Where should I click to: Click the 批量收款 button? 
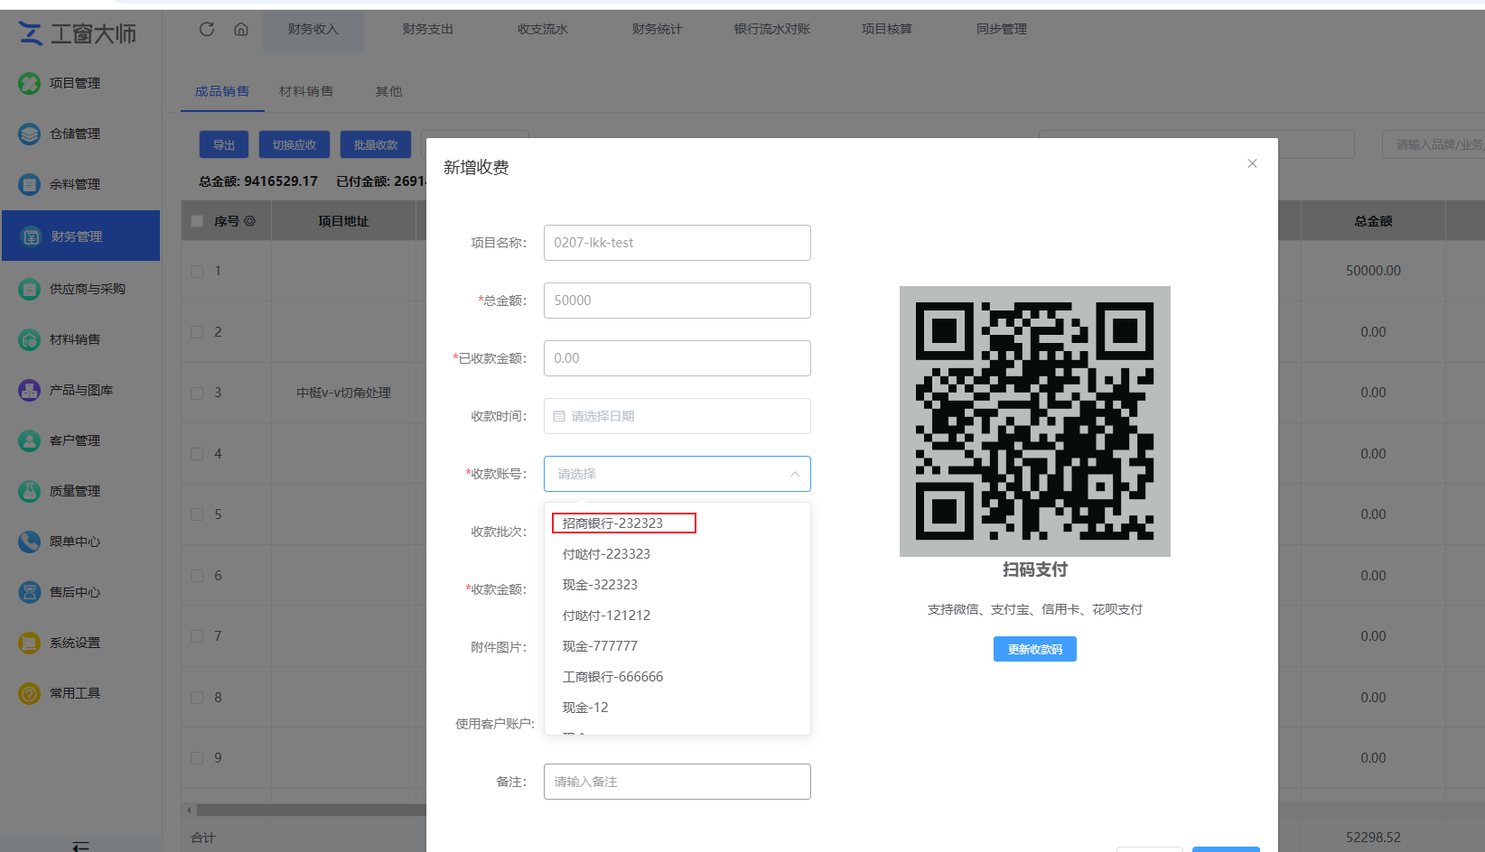[376, 144]
